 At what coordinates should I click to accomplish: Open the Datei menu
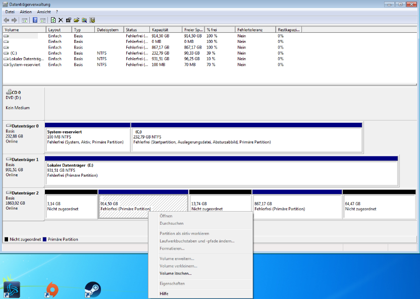(10, 12)
